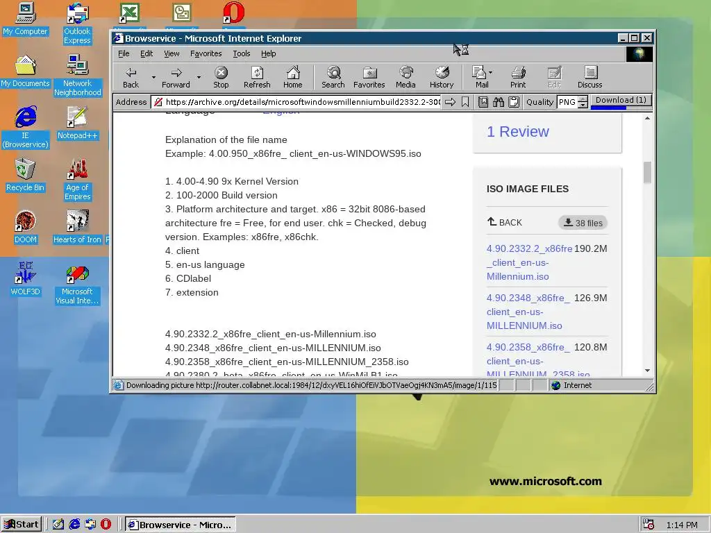Open the Recycle Bin
The image size is (711, 533).
click(x=26, y=175)
